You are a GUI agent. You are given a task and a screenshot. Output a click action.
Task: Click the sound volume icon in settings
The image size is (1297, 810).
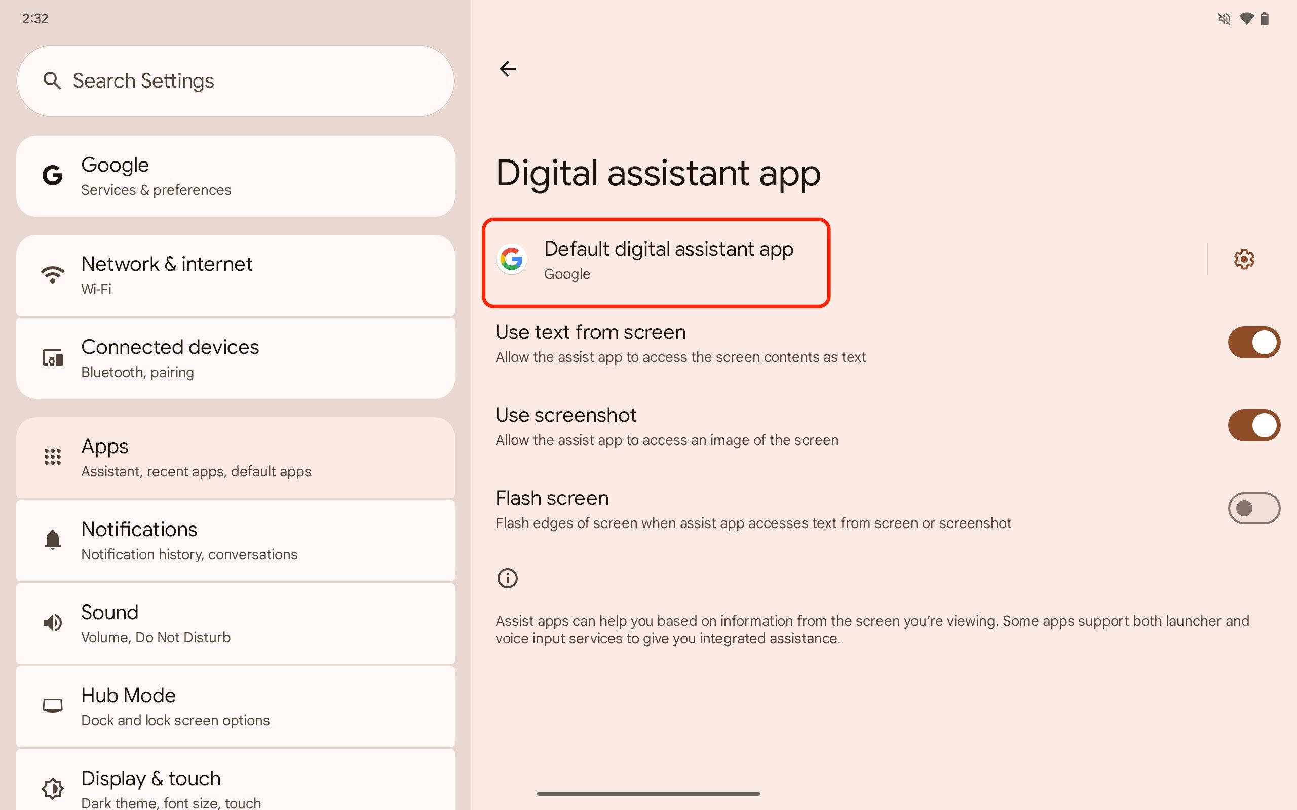point(51,622)
